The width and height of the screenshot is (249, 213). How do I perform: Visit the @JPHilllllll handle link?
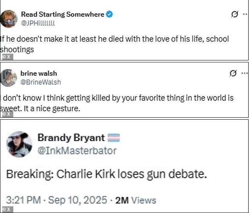click(38, 23)
